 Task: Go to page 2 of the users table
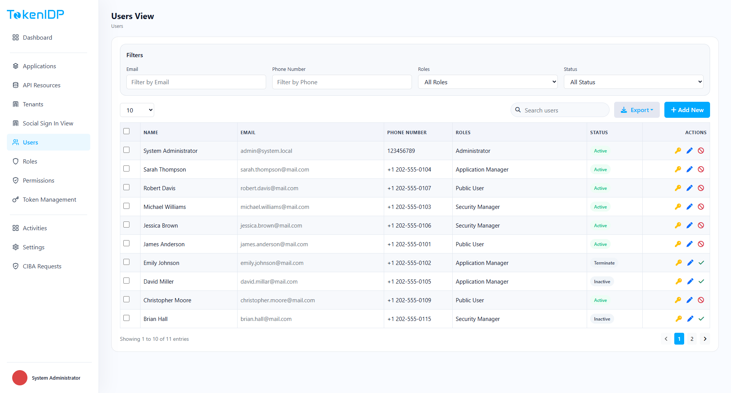click(692, 338)
